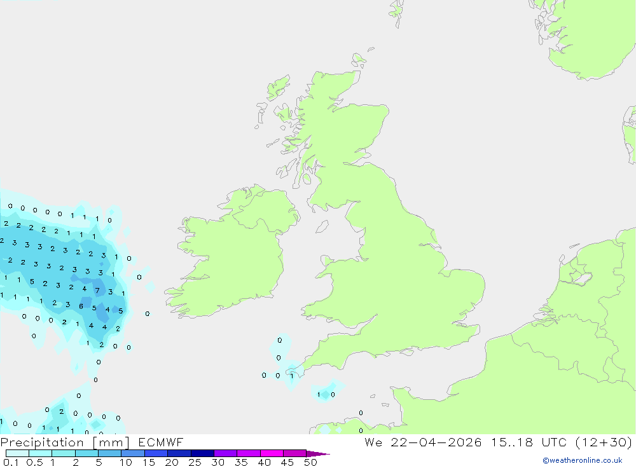The width and height of the screenshot is (636, 466).
Task: Click the '7' precipitation value on map
Action: (x=97, y=291)
